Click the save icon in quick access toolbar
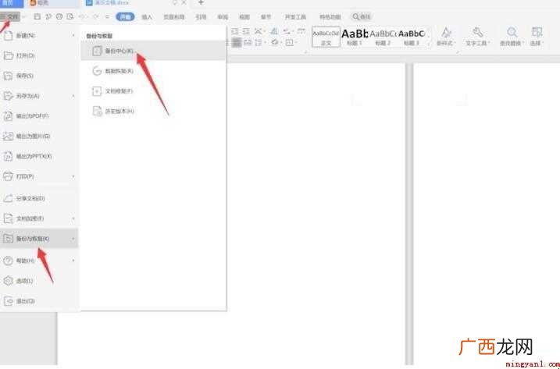This screenshot has width=560, height=369. click(x=37, y=17)
